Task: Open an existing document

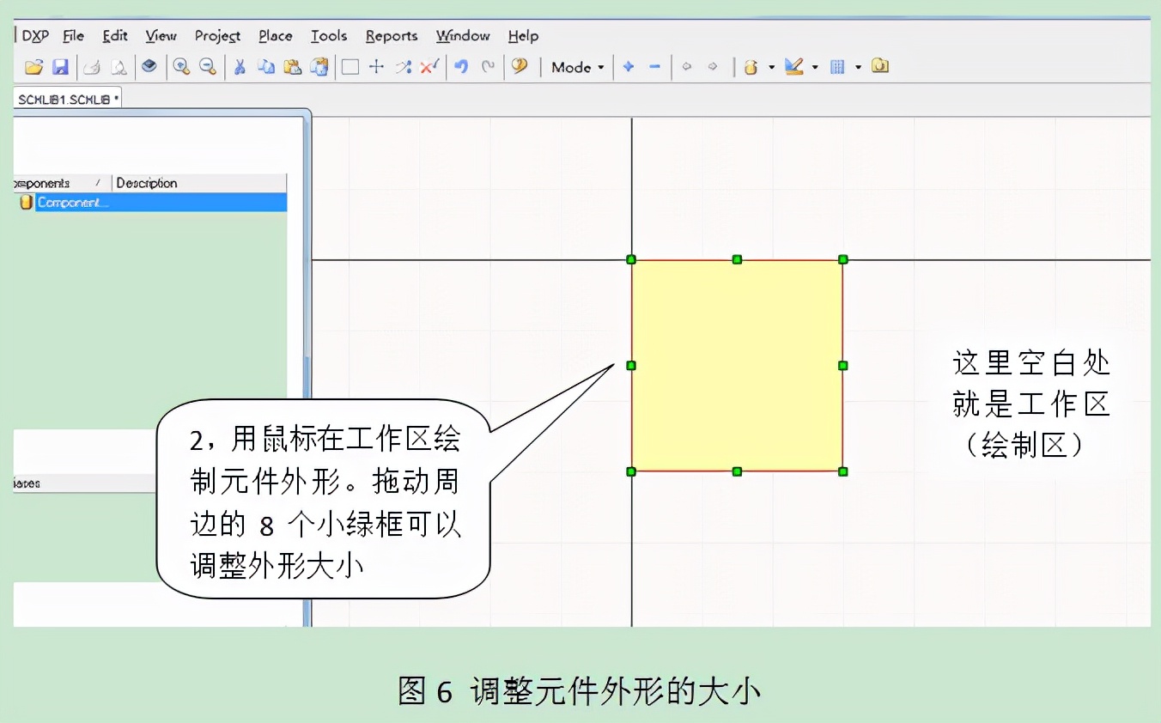Action: coord(33,66)
